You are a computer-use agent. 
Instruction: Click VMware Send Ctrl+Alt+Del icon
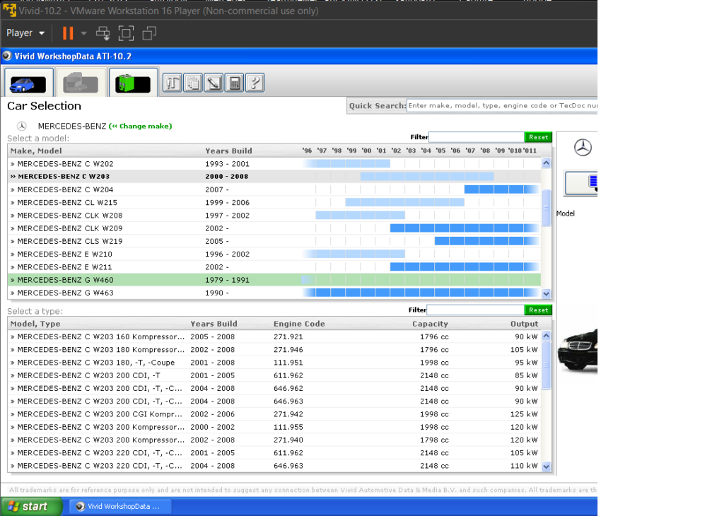[x=103, y=33]
